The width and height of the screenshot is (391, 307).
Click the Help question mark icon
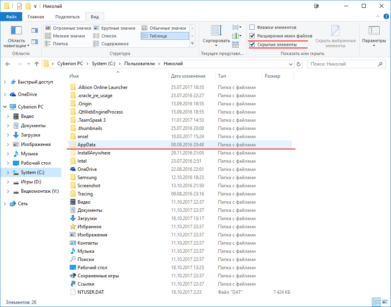click(x=386, y=17)
